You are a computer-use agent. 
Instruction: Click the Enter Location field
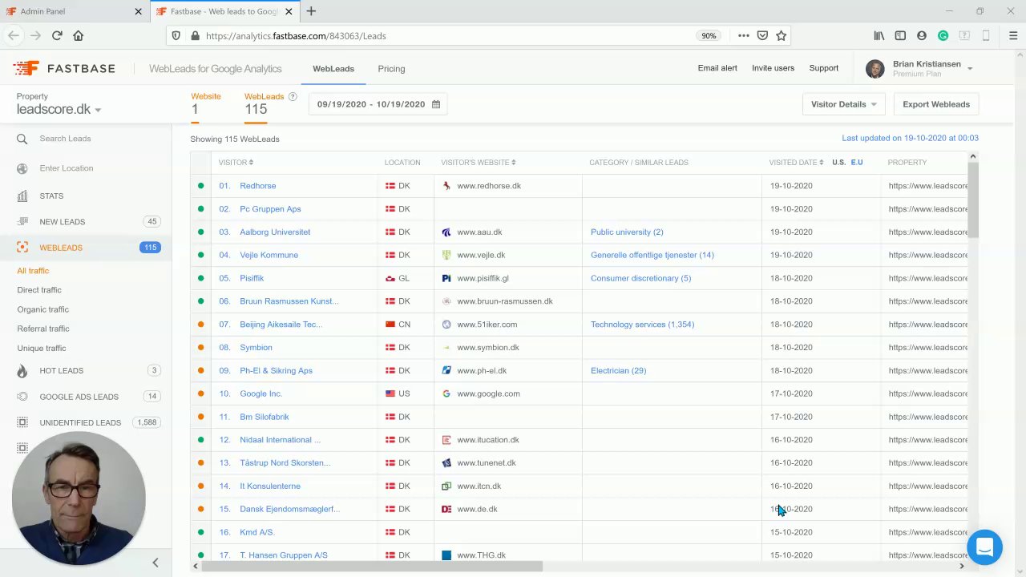67,168
